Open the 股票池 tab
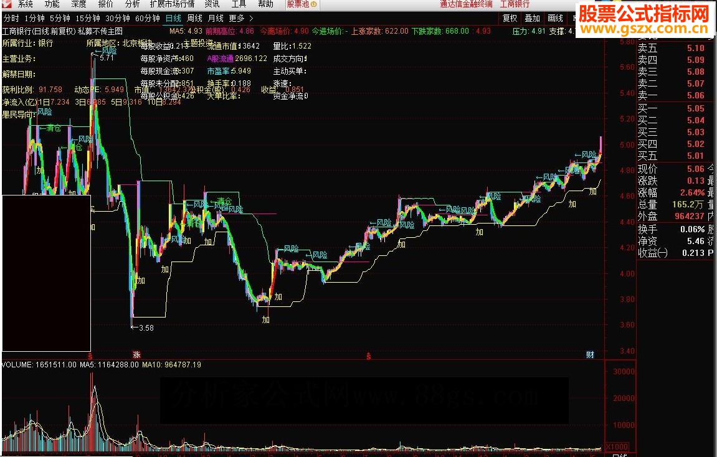 coord(302,4)
